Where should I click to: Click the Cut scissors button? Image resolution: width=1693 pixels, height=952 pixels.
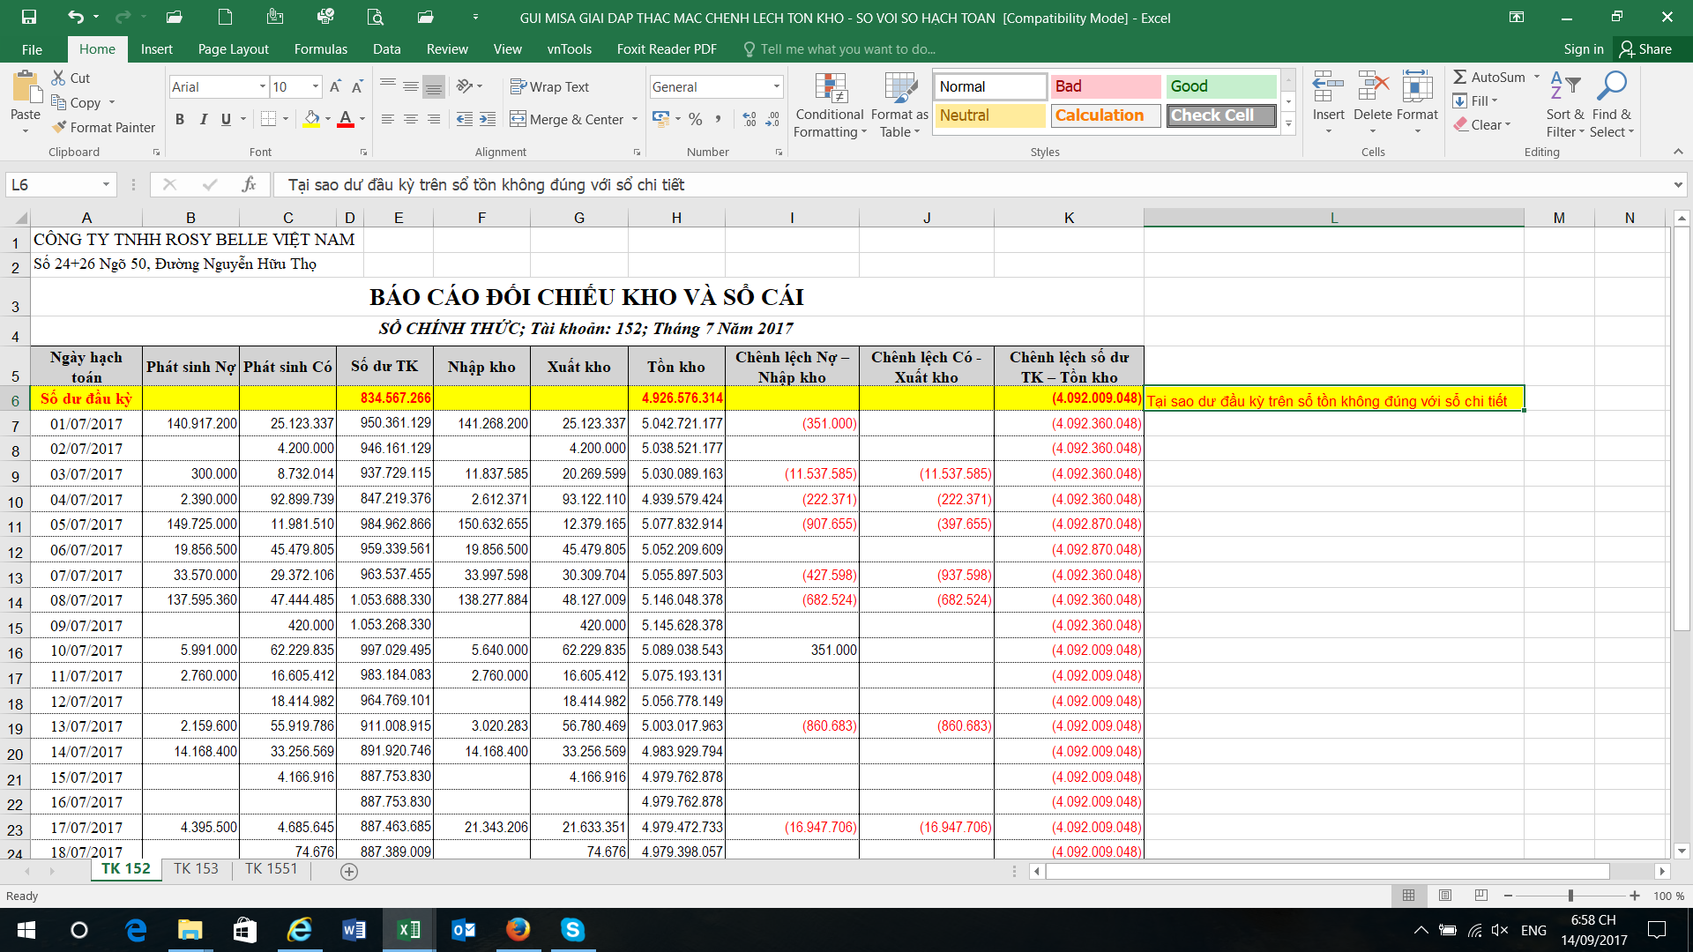[x=71, y=78]
